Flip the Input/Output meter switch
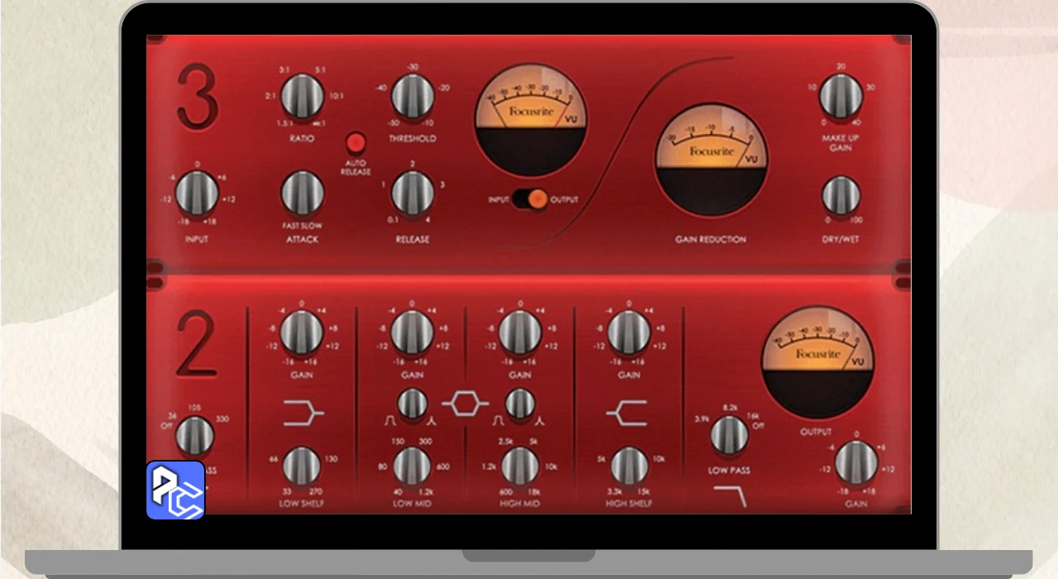Viewport: 1058px width, 579px height. click(x=530, y=199)
